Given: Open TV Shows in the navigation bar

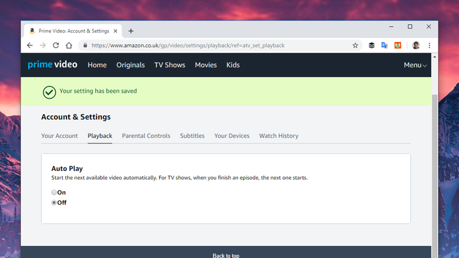Looking at the screenshot, I should pos(170,65).
